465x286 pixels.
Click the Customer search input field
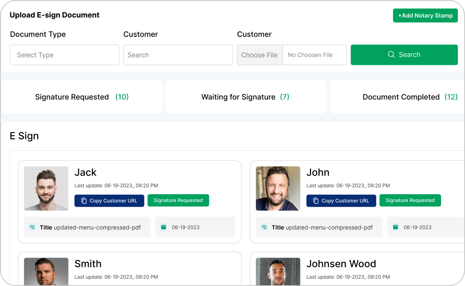178,55
